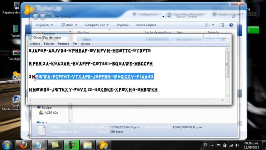Image resolution: width=266 pixels, height=150 pixels.
Task: Click the Notepad title bar icon
Action: (30, 37)
